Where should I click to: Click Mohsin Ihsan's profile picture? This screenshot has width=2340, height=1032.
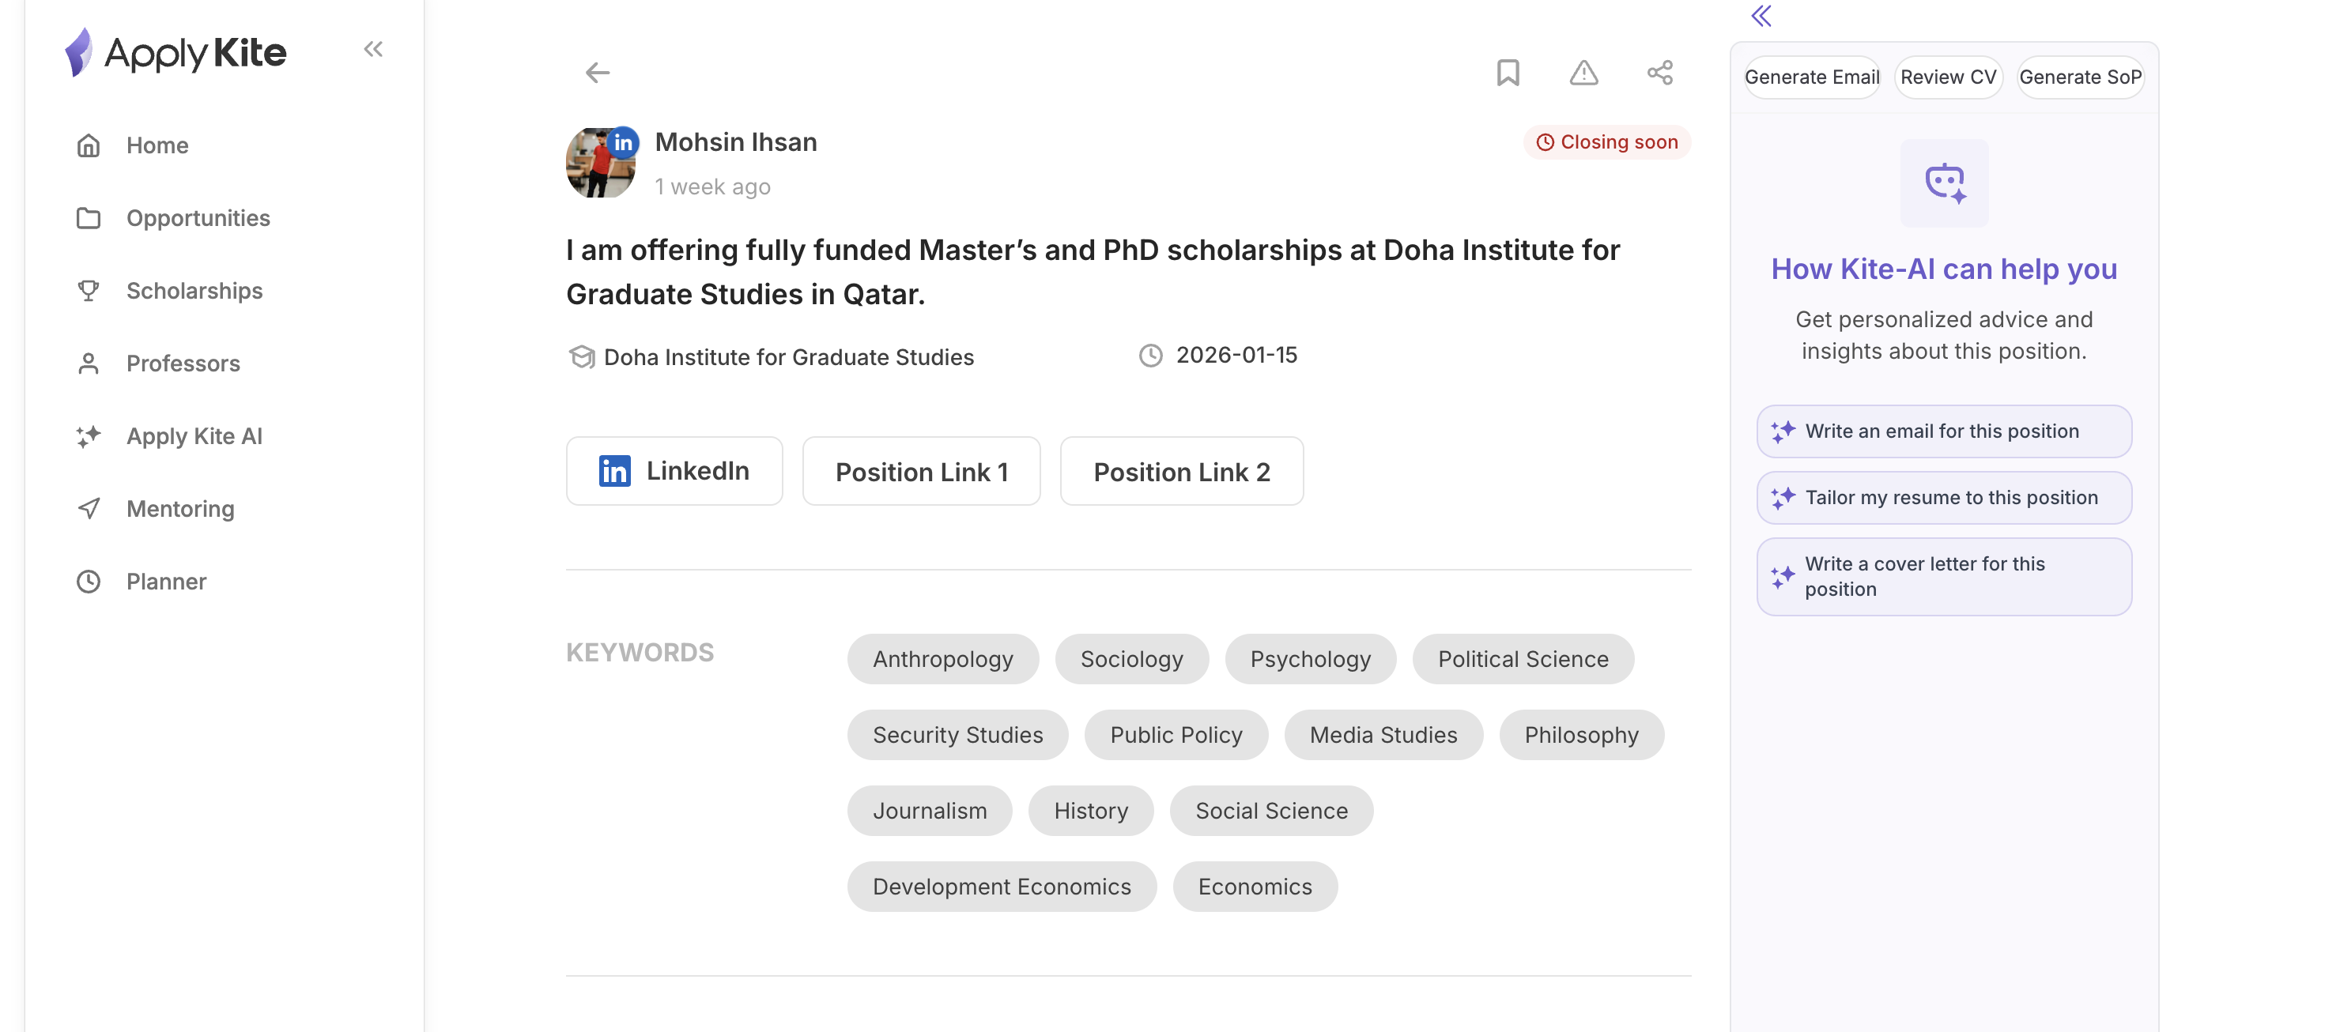click(601, 164)
